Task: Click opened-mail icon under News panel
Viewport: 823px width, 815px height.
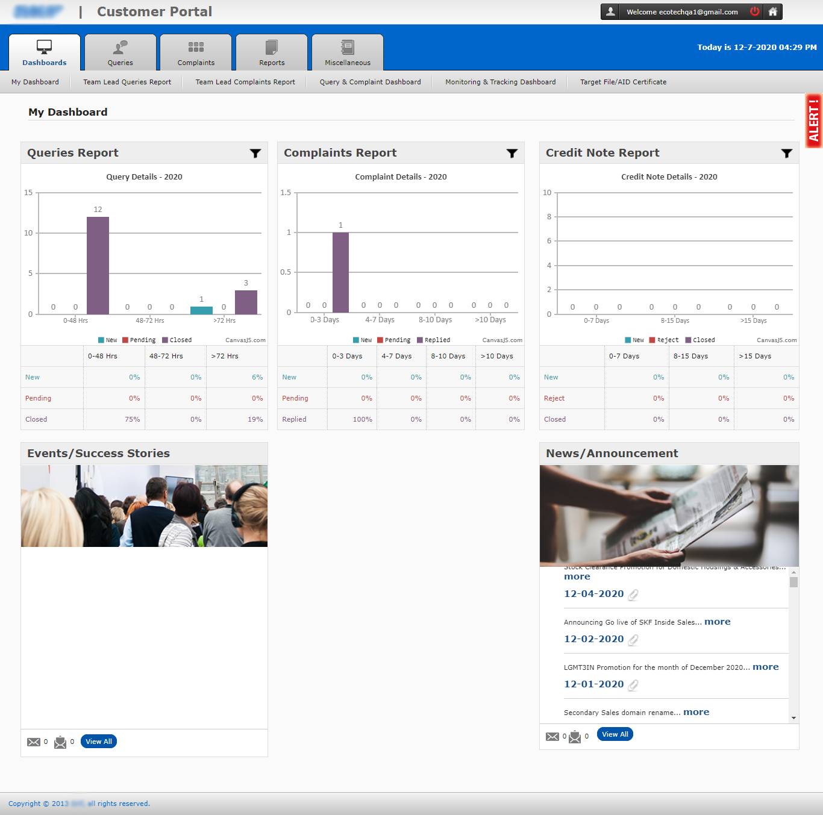Action: click(x=575, y=736)
